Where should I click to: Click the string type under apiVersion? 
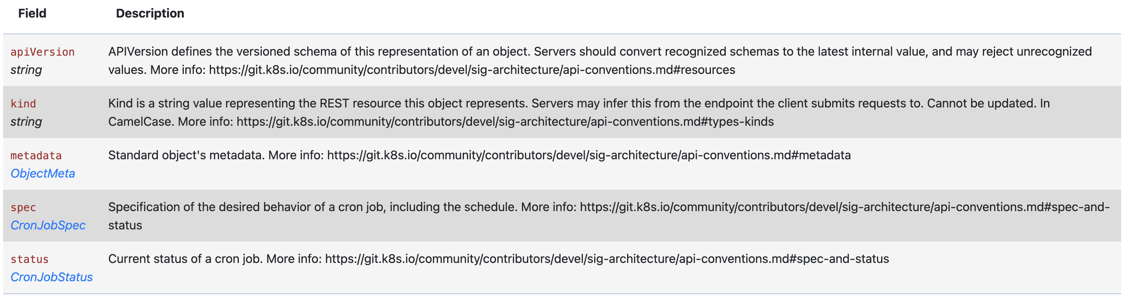pyautogui.click(x=26, y=70)
